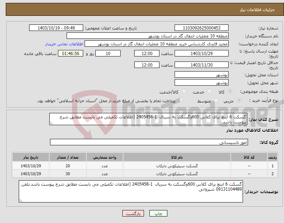Image resolution: width=284 pixels, height=223 pixels.
Task: Click the delivery city field بوشهر
Action: [x=202, y=82]
